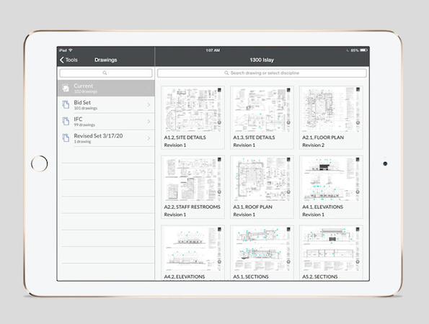
Task: Expand the Bid Set chevron
Action: pos(149,105)
